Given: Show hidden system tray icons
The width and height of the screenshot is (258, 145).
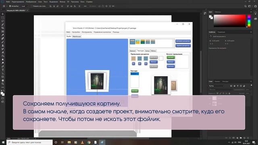Looking at the screenshot, I should tap(229, 142).
